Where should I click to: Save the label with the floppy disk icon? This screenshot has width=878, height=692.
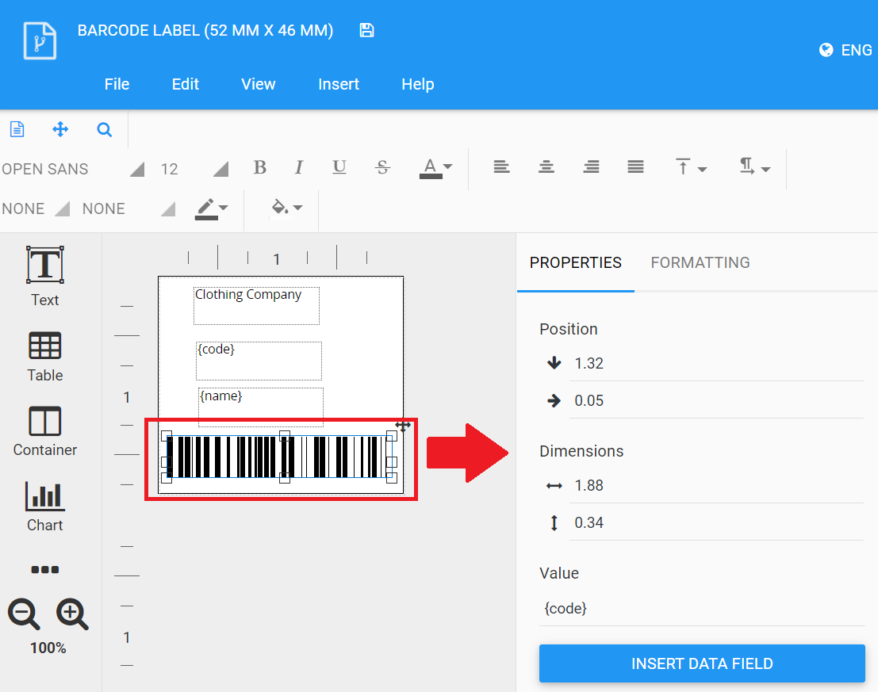(366, 30)
